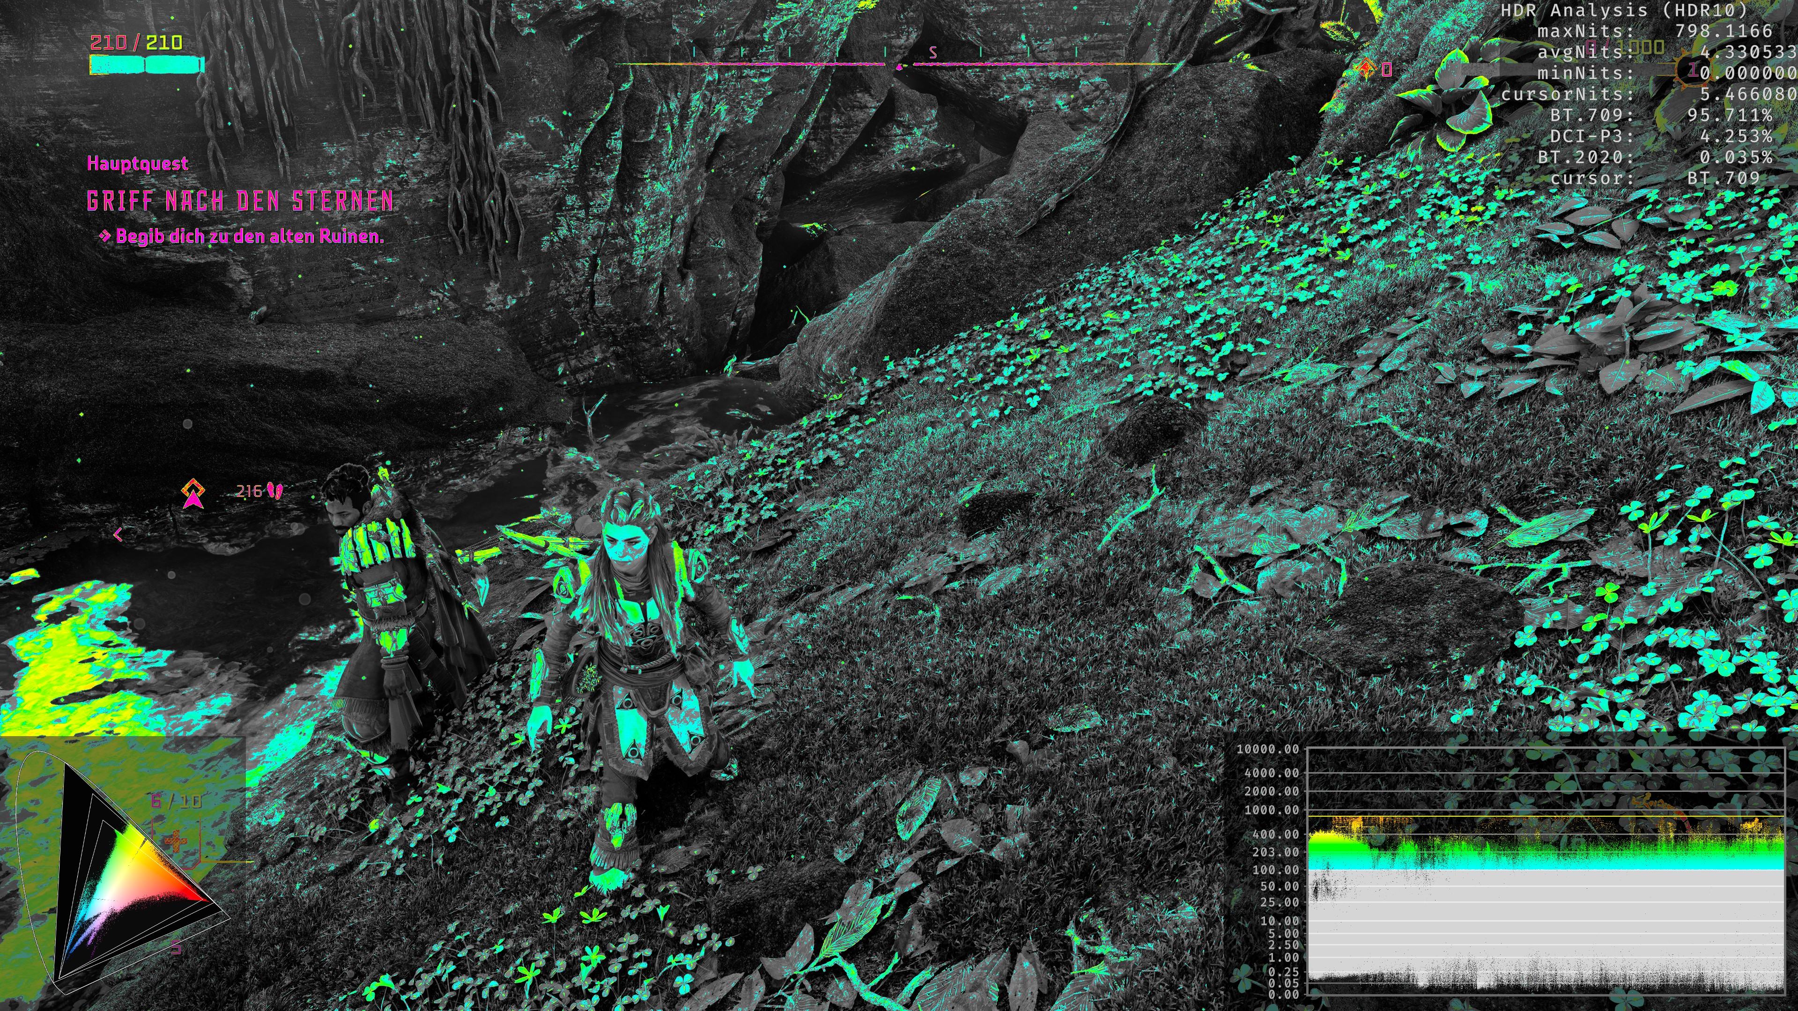Viewport: 1798px width, 1011px height.
Task: Click the compass heading pointer triangle
Action: (x=899, y=67)
